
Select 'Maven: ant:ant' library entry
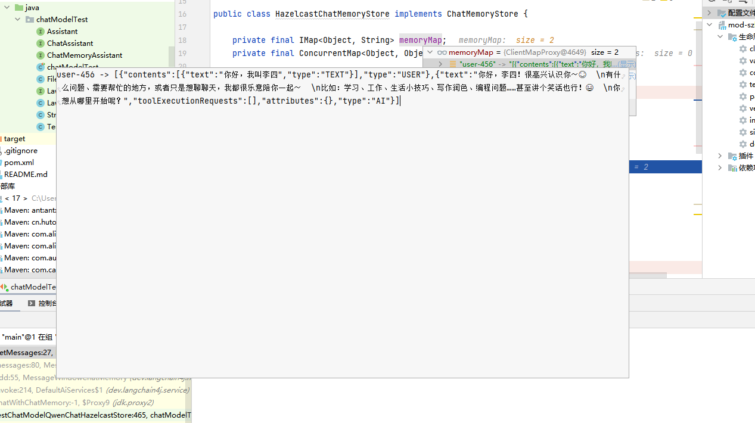tap(30, 210)
